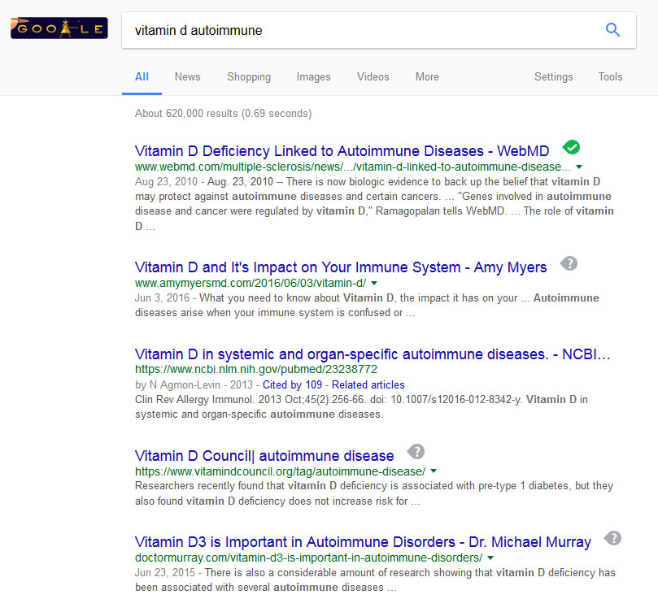The height and width of the screenshot is (612, 658).
Task: Click gray question badge beside Amy Myers result
Action: (569, 263)
